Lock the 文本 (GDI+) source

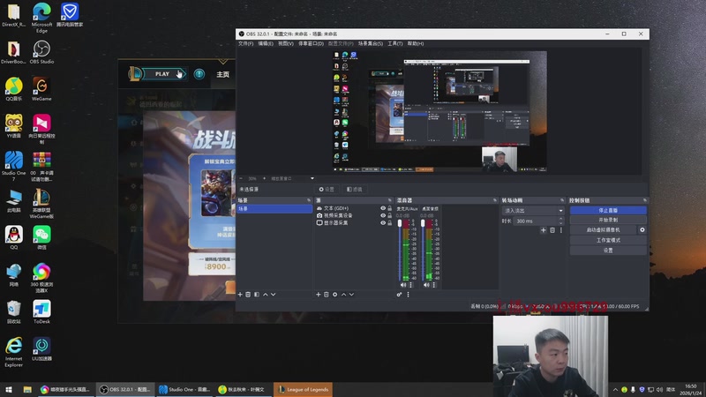click(390, 208)
